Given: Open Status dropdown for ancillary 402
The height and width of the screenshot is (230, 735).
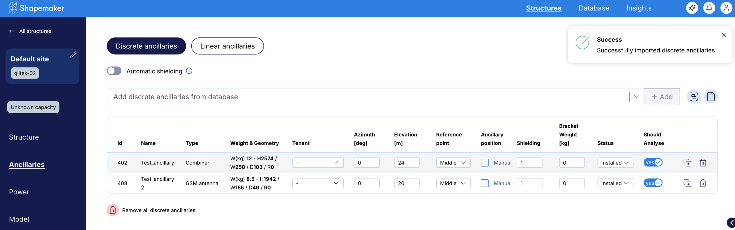Looking at the screenshot, I should pos(615,163).
